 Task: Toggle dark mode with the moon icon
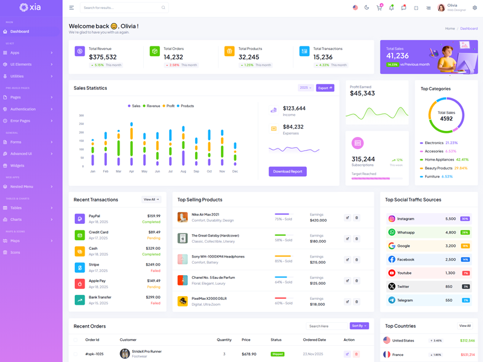coord(366,8)
